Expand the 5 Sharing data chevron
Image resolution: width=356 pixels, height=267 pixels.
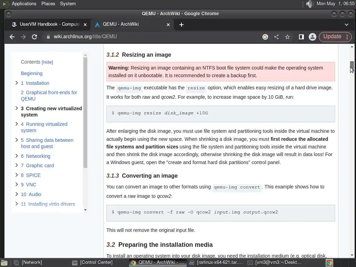pyautogui.click(x=17, y=140)
